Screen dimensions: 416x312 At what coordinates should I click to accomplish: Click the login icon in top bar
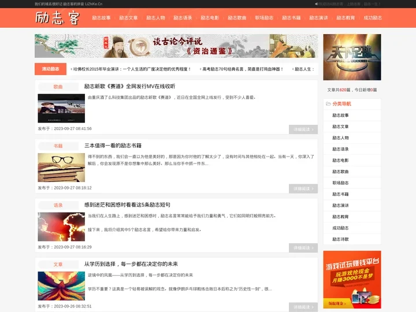tap(317, 4)
